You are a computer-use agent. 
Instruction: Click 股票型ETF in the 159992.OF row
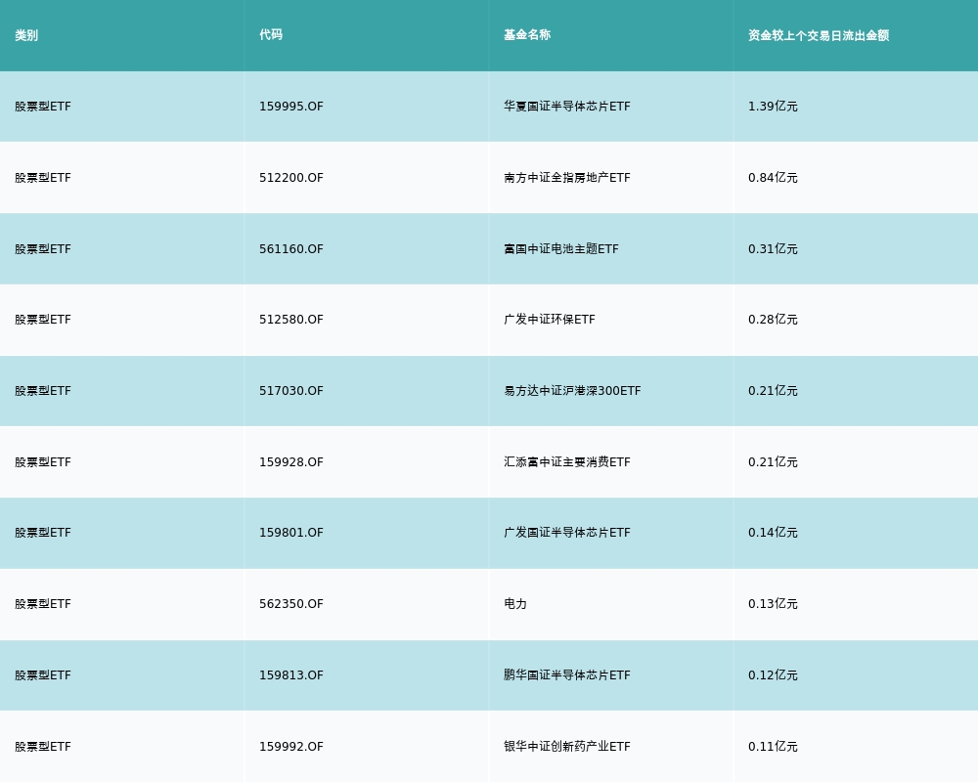pos(43,747)
